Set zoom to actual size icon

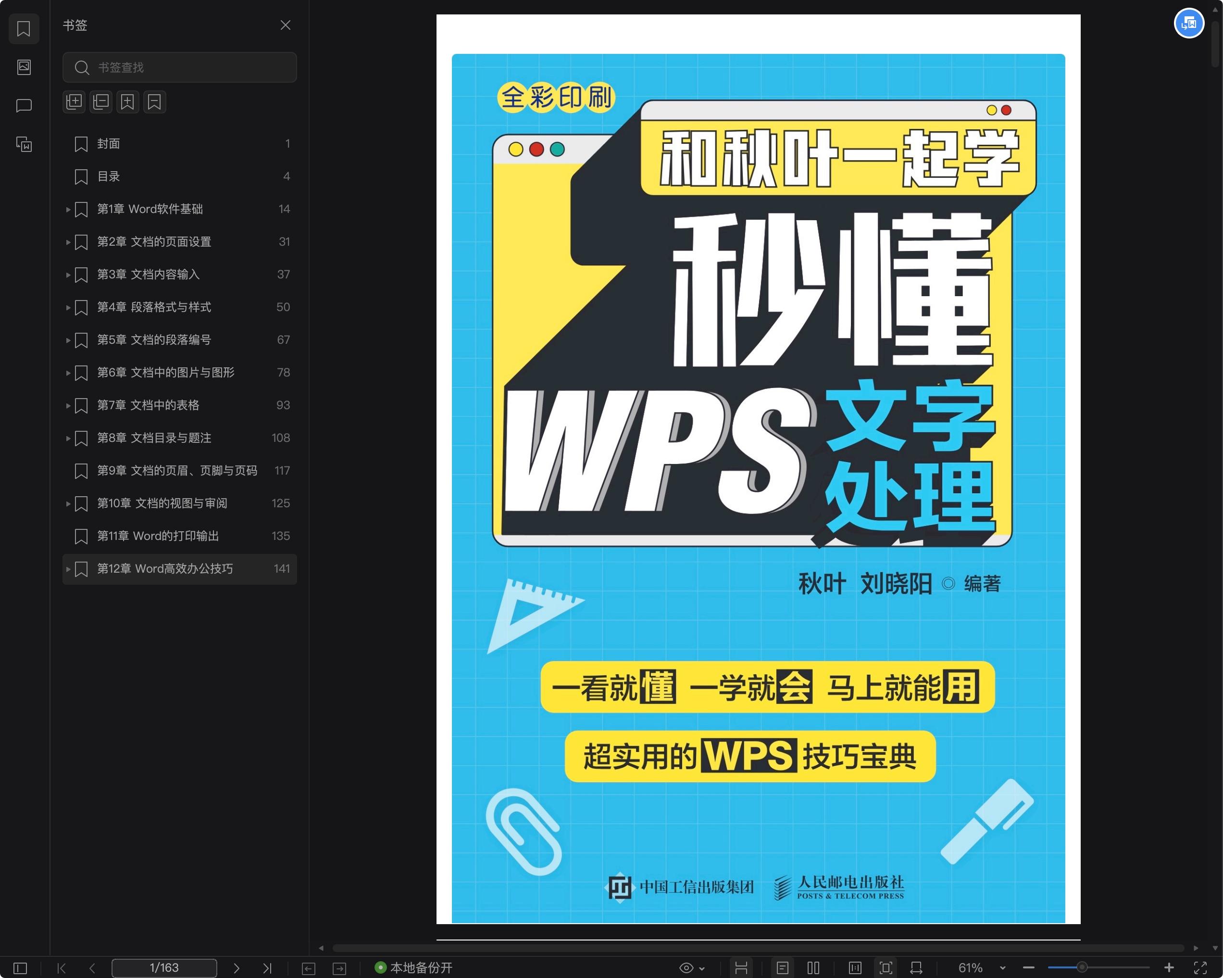855,968
